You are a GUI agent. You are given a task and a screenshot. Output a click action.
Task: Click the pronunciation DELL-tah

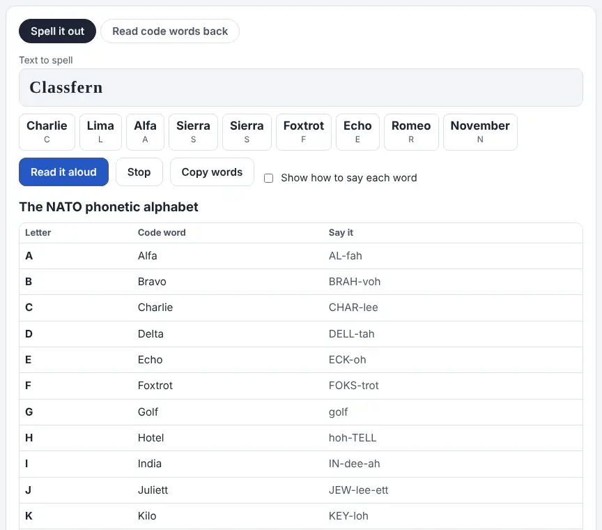coord(351,334)
